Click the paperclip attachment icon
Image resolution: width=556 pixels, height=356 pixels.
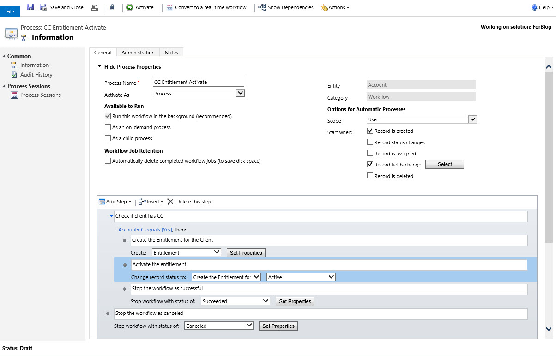112,7
